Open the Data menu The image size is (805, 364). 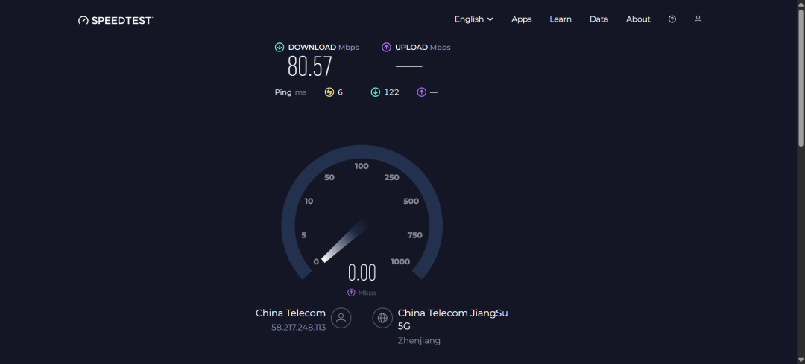(599, 19)
